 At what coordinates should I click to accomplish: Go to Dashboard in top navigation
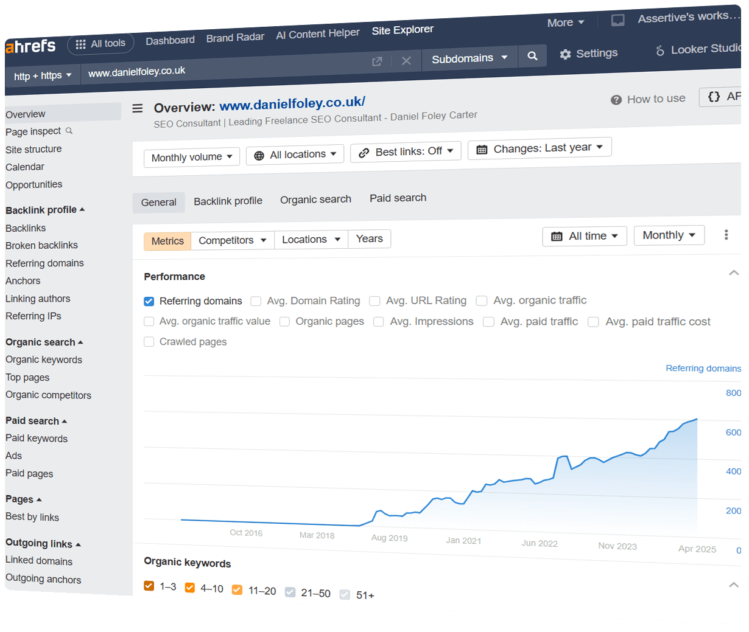pyautogui.click(x=170, y=40)
